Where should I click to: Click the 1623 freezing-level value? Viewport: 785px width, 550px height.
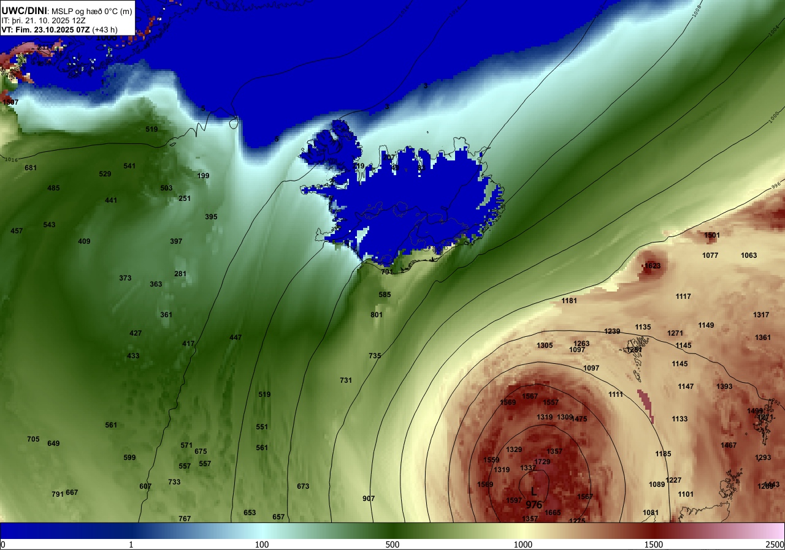tap(652, 266)
